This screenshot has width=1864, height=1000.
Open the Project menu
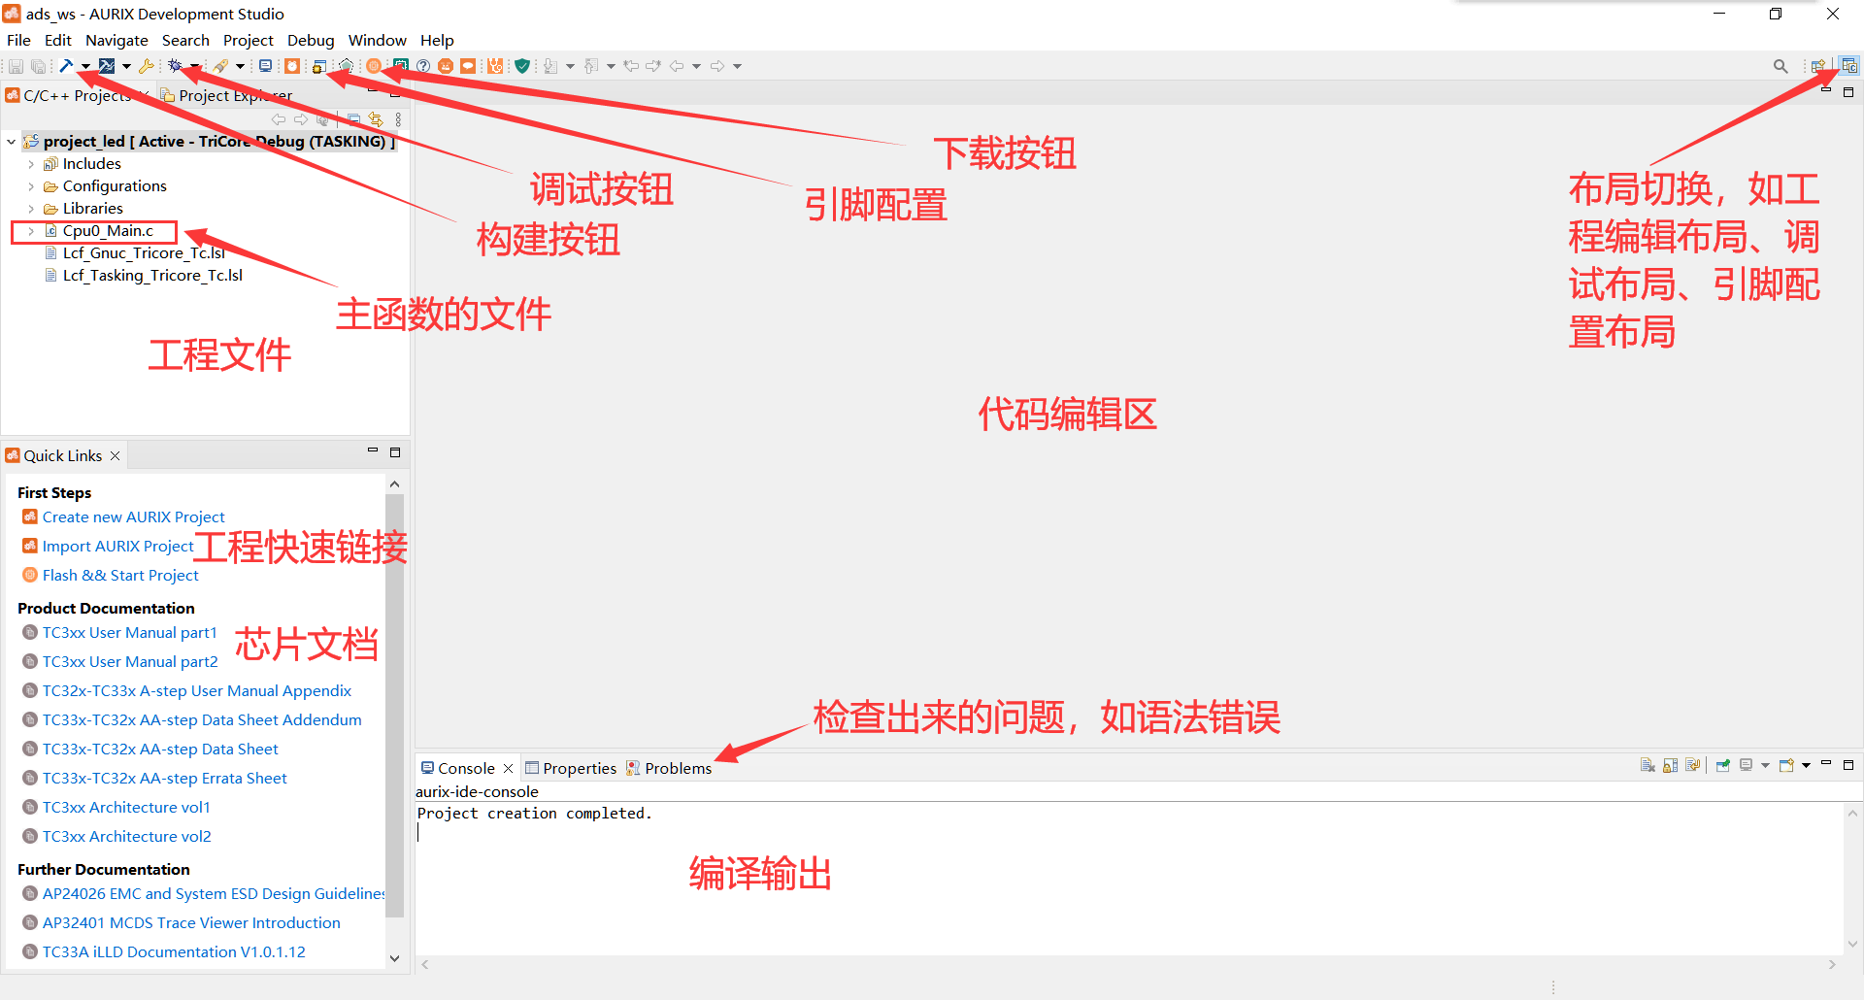click(249, 40)
